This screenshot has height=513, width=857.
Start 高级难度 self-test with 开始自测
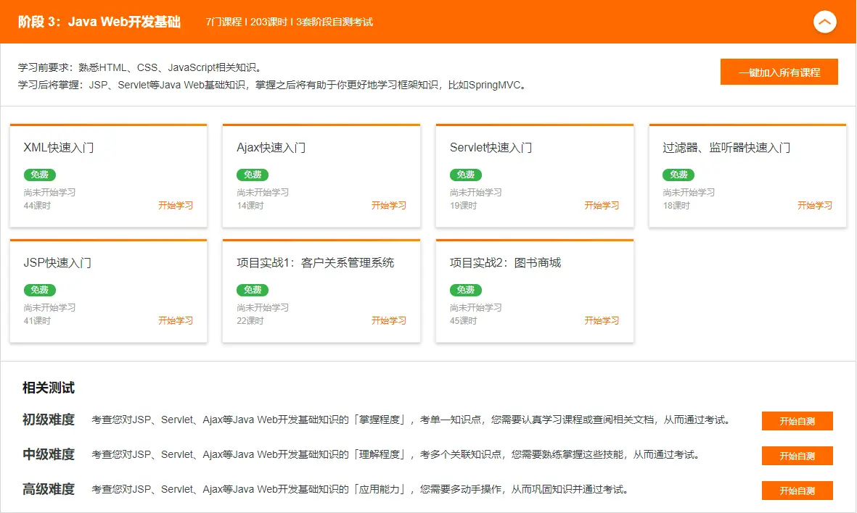(797, 491)
